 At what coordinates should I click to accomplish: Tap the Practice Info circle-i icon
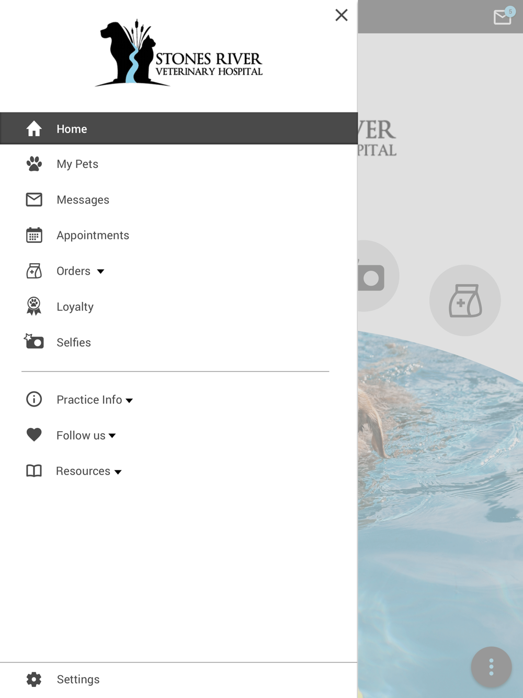[34, 399]
